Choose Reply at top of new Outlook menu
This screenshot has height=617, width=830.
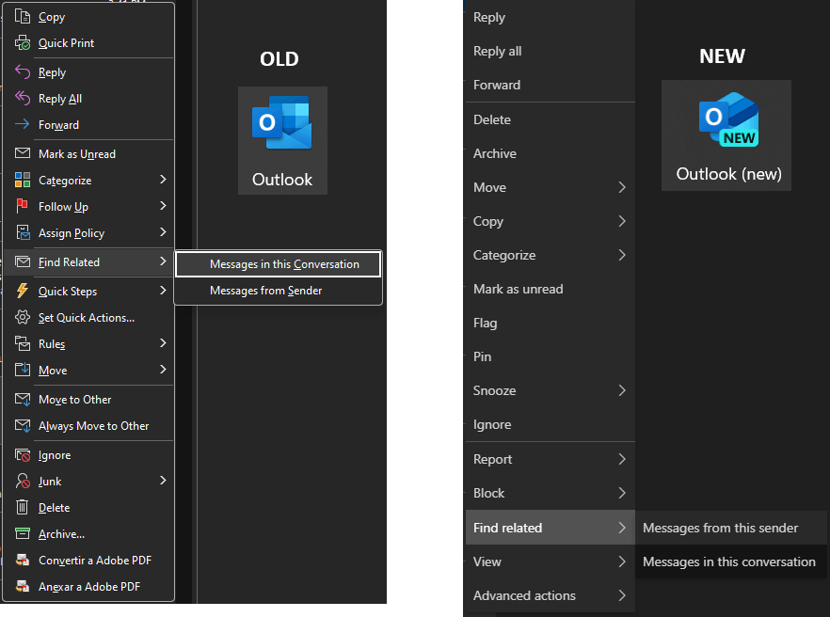click(x=550, y=18)
